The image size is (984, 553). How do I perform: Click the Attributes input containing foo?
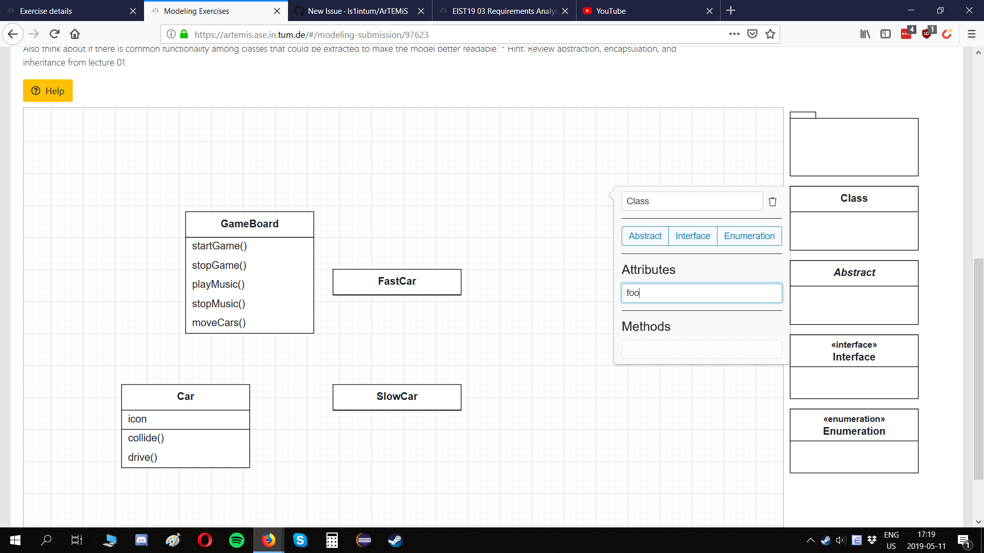point(701,293)
